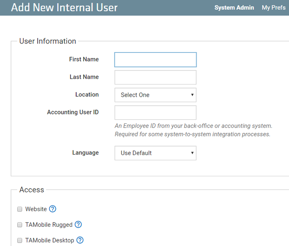This screenshot has height=246, width=289.
Task: Select the Add New Internal User heading
Action: pyautogui.click(x=64, y=7)
